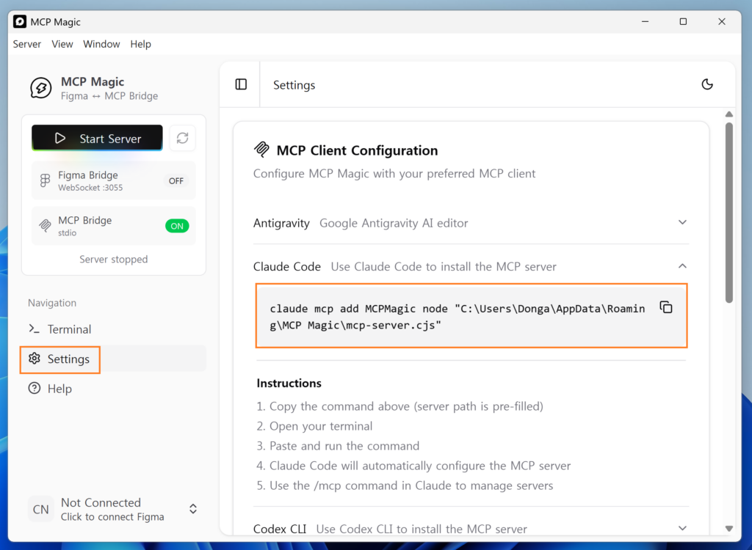Click the Claude Code row title

(x=287, y=266)
